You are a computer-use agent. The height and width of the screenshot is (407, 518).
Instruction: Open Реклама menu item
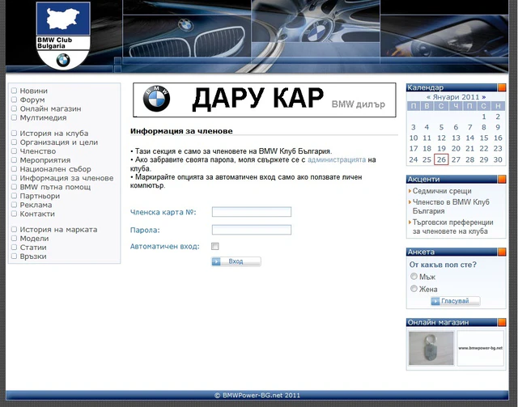[36, 205]
